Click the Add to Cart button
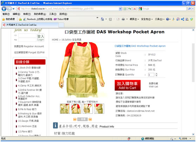This screenshot has width=196, height=142. [128, 85]
